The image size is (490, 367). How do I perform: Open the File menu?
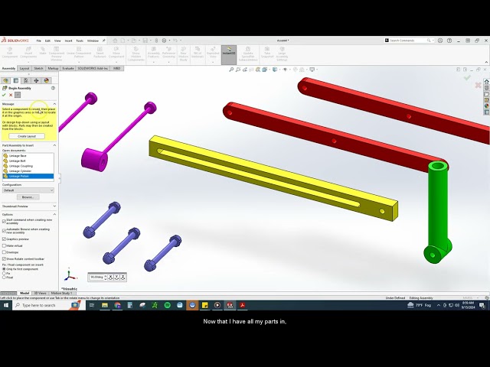pyautogui.click(x=39, y=41)
